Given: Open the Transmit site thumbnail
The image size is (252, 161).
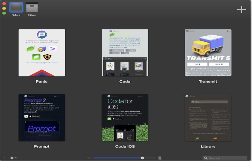Looking at the screenshot, I should 208,52.
